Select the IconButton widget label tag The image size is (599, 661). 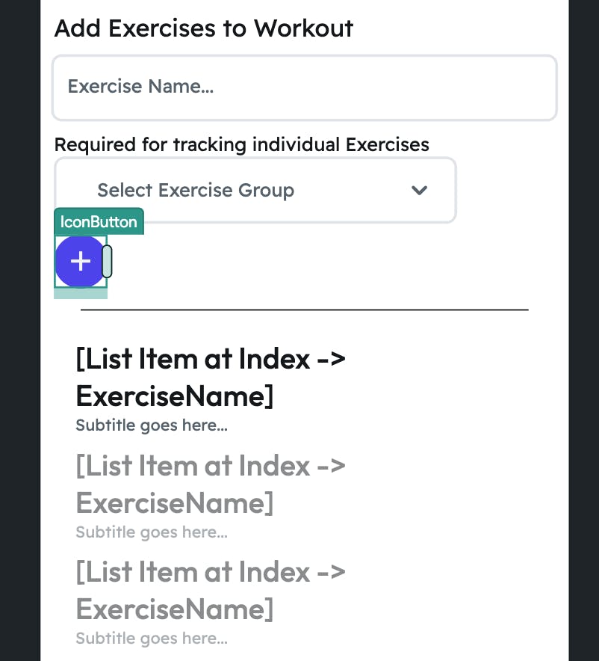pyautogui.click(x=99, y=221)
